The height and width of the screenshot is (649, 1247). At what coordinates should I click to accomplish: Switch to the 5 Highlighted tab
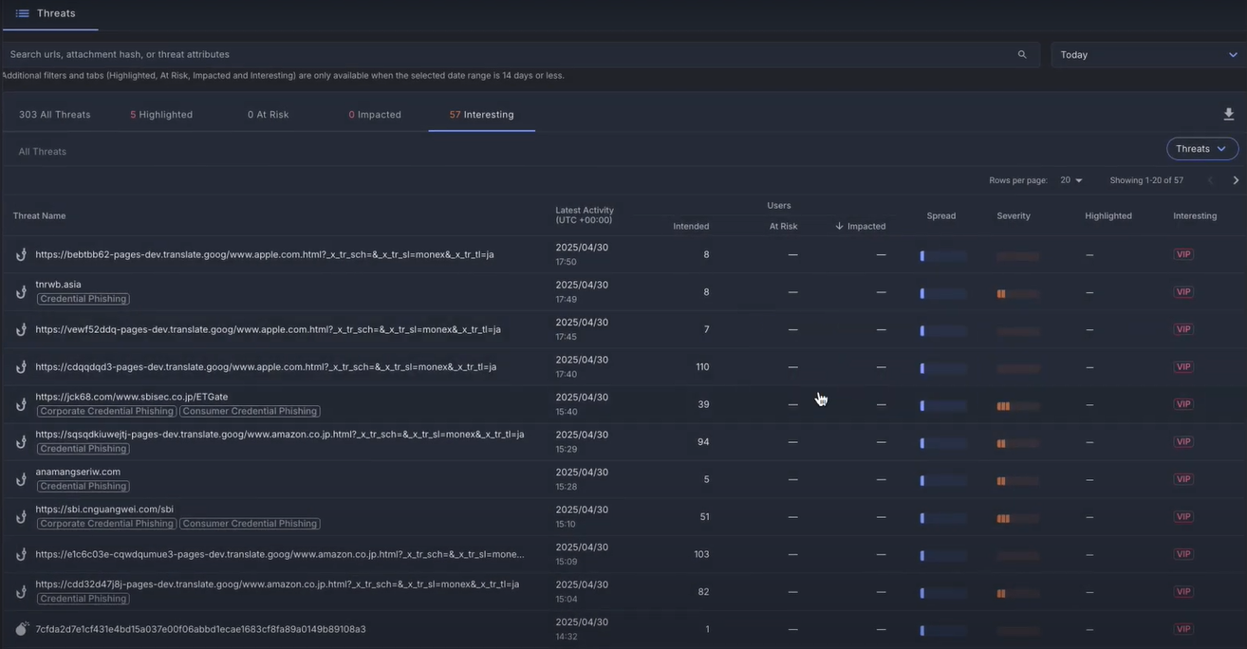coord(161,114)
